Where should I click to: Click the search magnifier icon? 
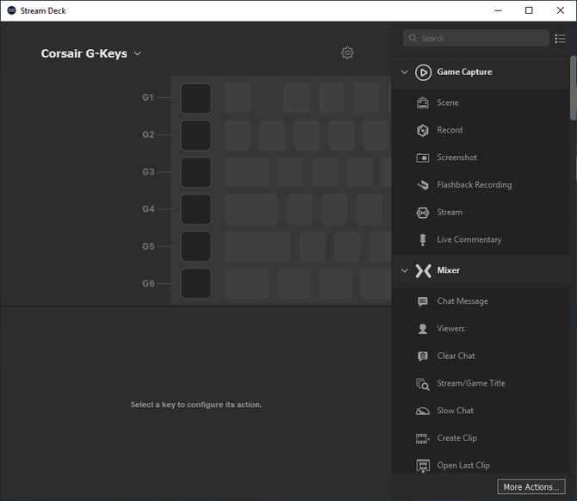413,38
